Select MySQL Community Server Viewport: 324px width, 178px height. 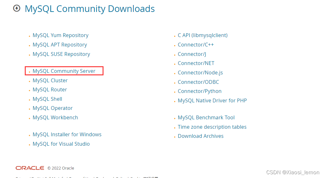coord(64,71)
